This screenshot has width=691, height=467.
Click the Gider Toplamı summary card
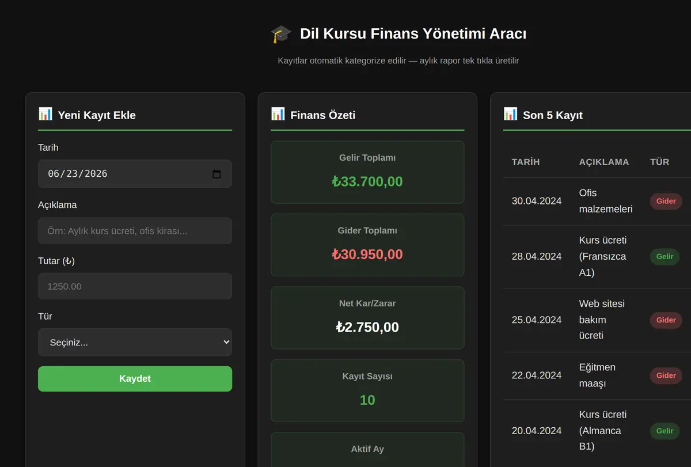367,245
